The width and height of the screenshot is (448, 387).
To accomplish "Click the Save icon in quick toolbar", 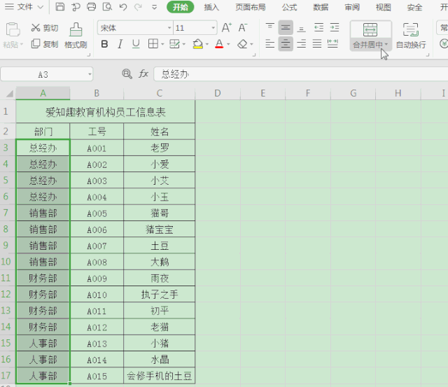I will pyautogui.click(x=59, y=6).
